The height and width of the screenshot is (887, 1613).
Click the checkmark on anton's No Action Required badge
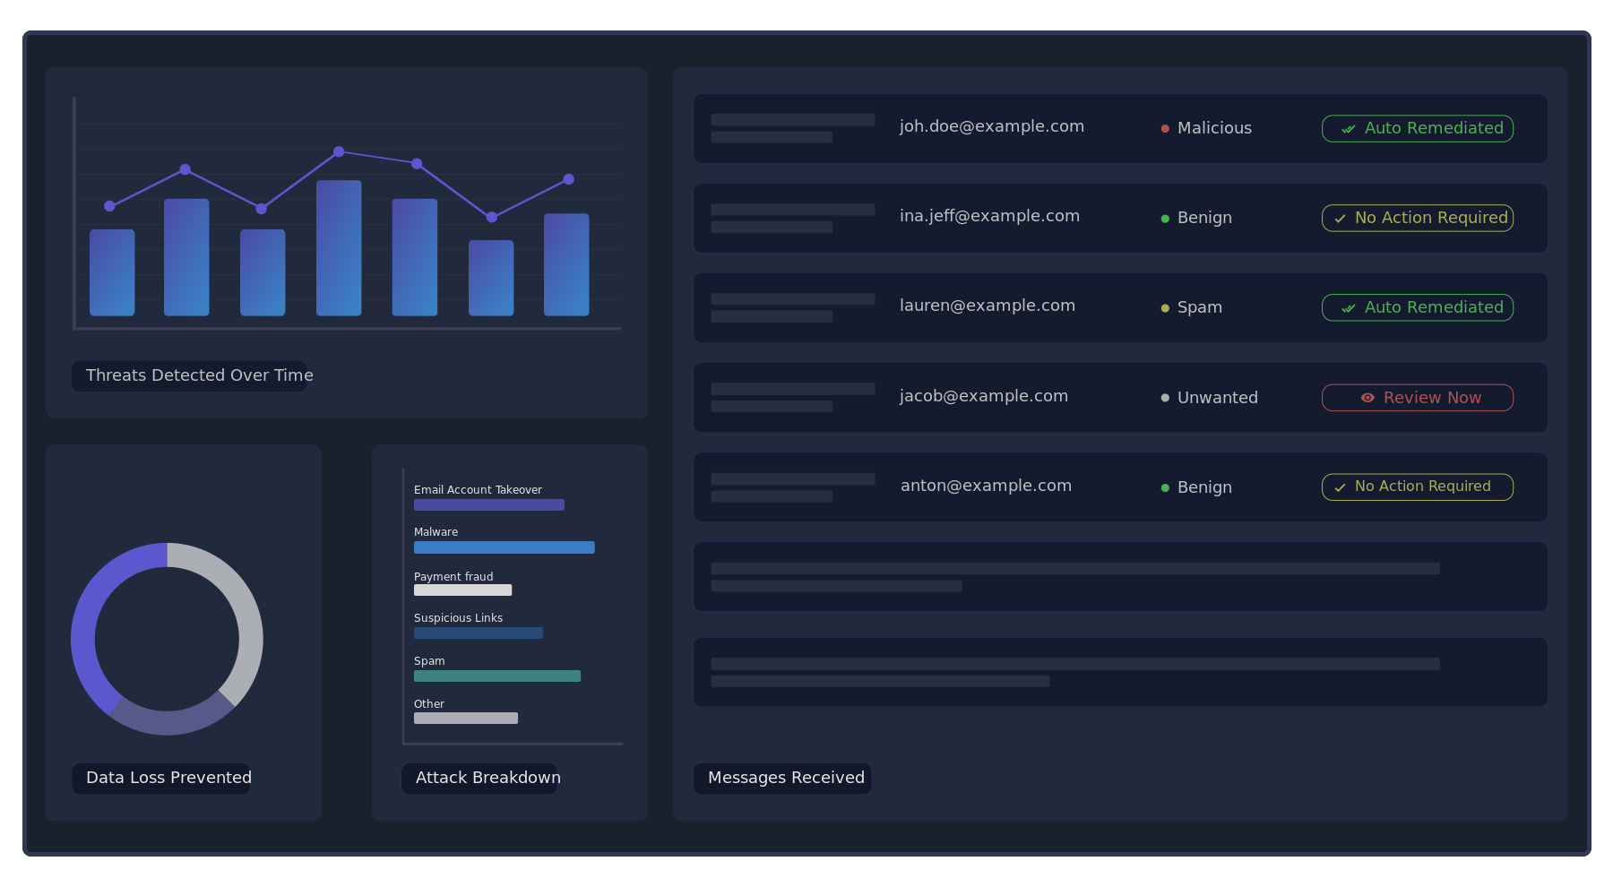coord(1340,487)
